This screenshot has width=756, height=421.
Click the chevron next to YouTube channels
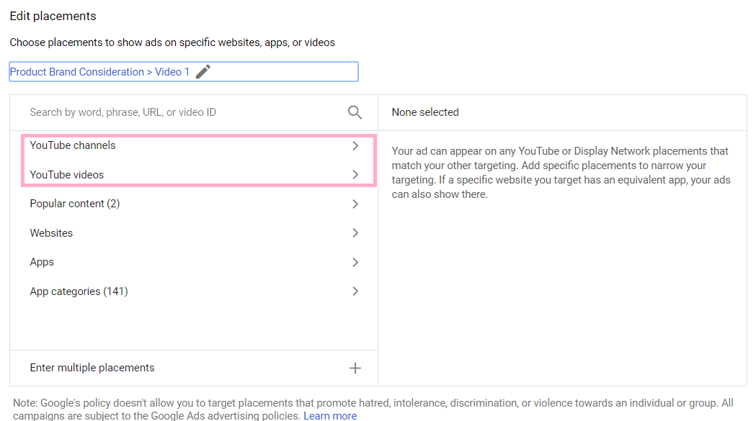355,145
